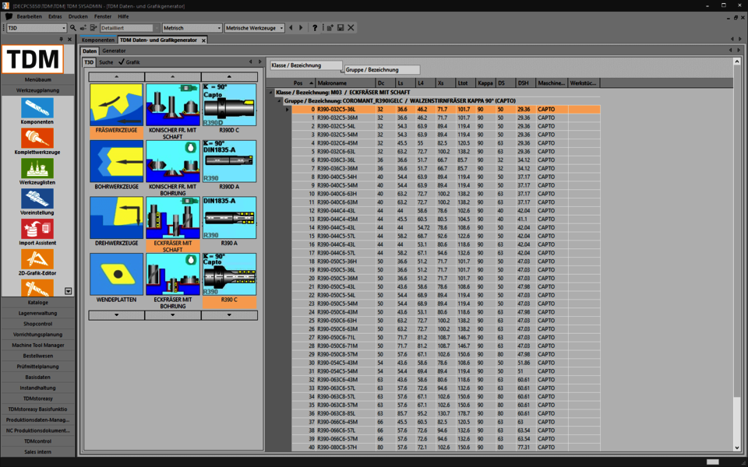
Task: Open the Komplettwerkzeuge module icon
Action: pos(37,138)
